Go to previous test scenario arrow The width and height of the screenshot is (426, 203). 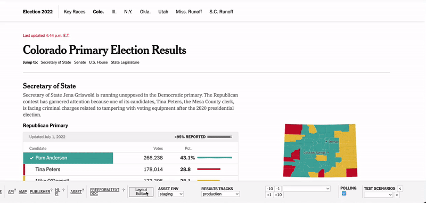click(x=400, y=189)
